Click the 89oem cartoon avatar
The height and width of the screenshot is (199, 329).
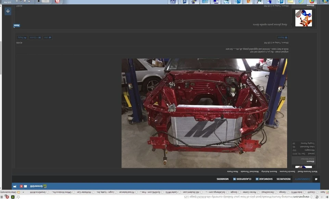click(303, 18)
